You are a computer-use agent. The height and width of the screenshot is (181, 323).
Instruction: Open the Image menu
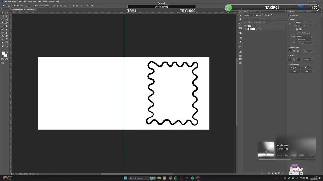[x=14, y=2]
